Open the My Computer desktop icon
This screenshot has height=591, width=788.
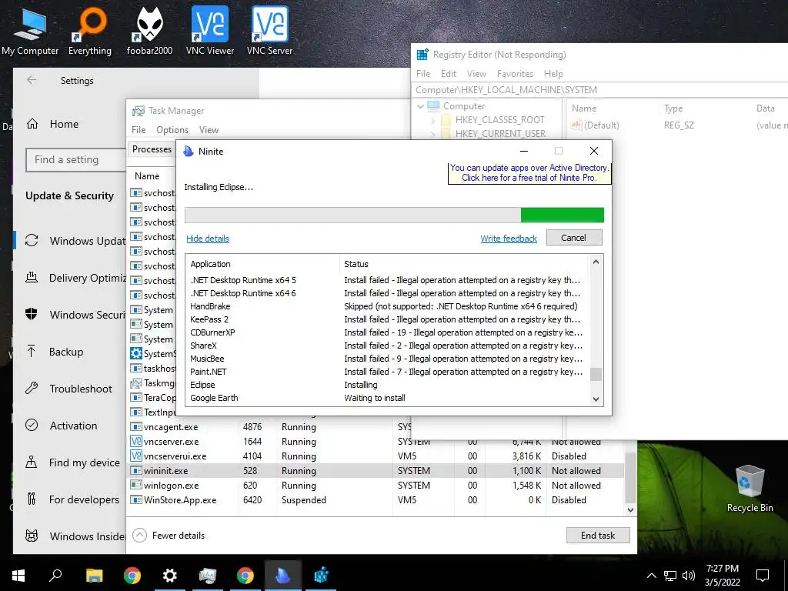tap(30, 32)
